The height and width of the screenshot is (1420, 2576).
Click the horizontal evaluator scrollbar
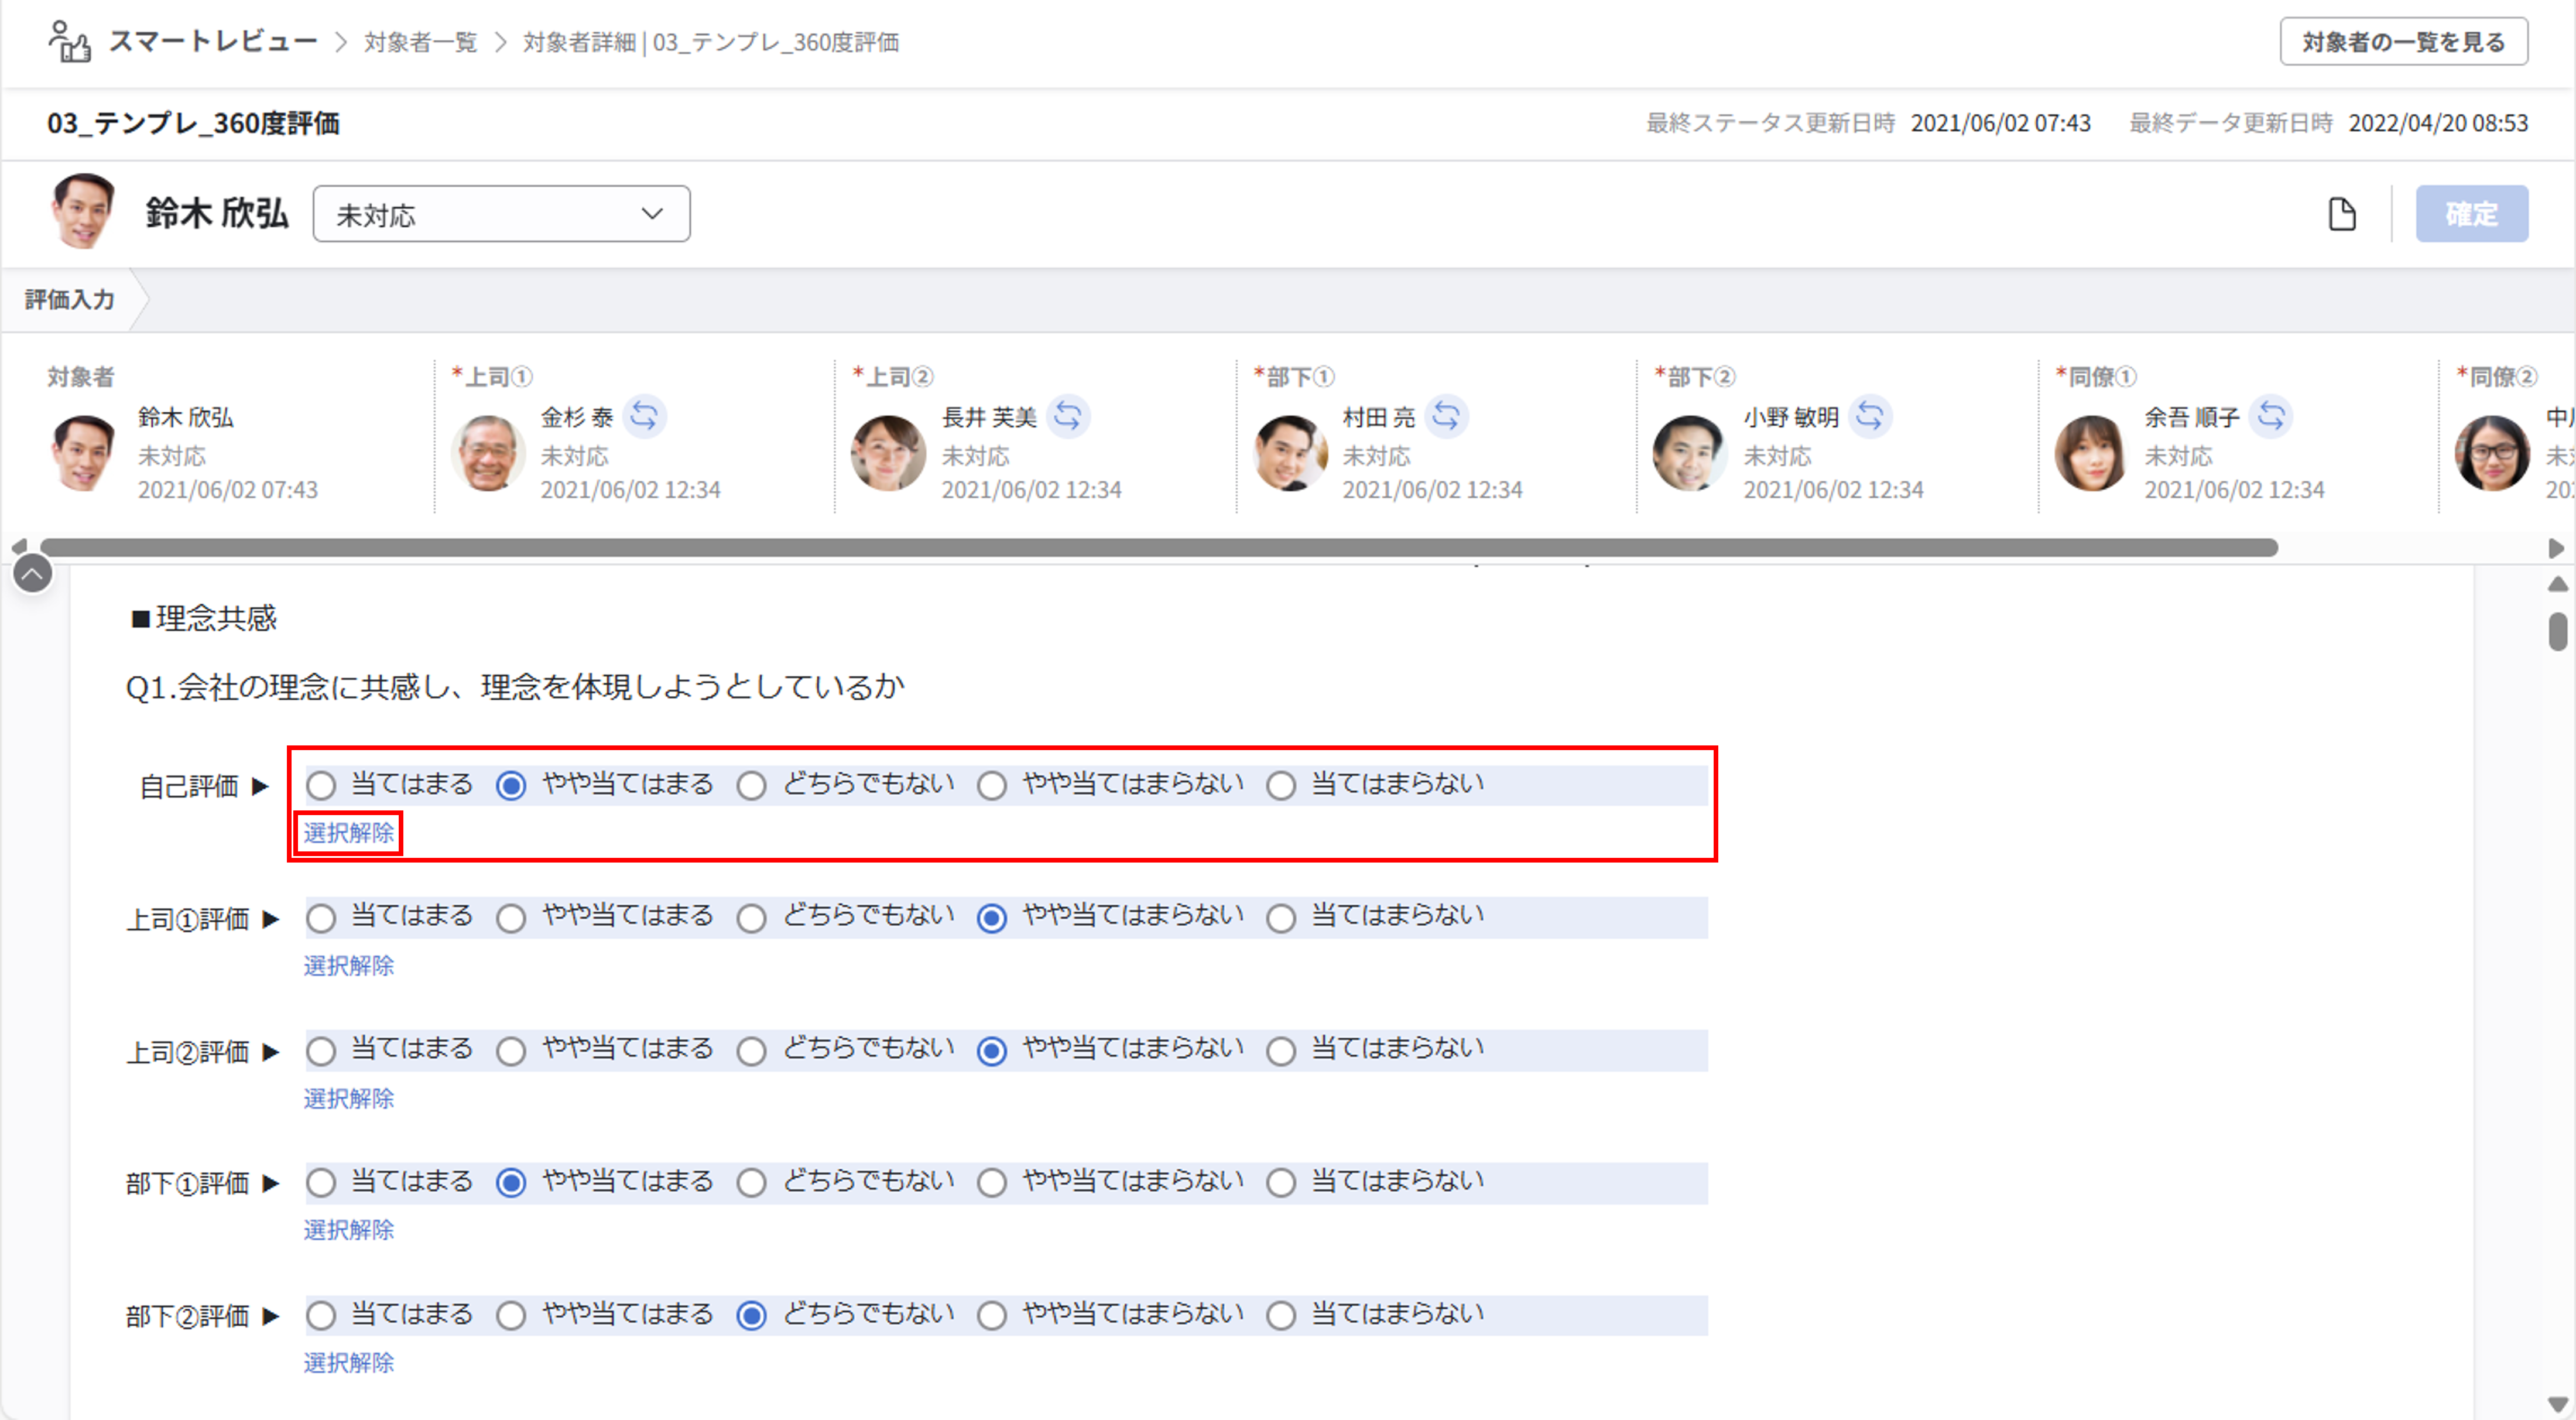(x=1158, y=548)
